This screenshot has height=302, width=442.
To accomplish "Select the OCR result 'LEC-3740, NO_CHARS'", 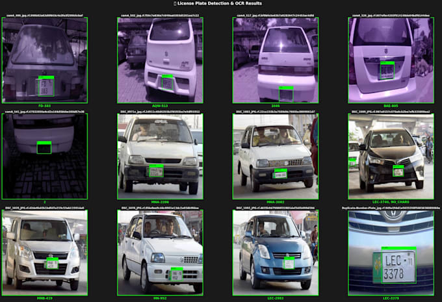I will [x=391, y=202].
